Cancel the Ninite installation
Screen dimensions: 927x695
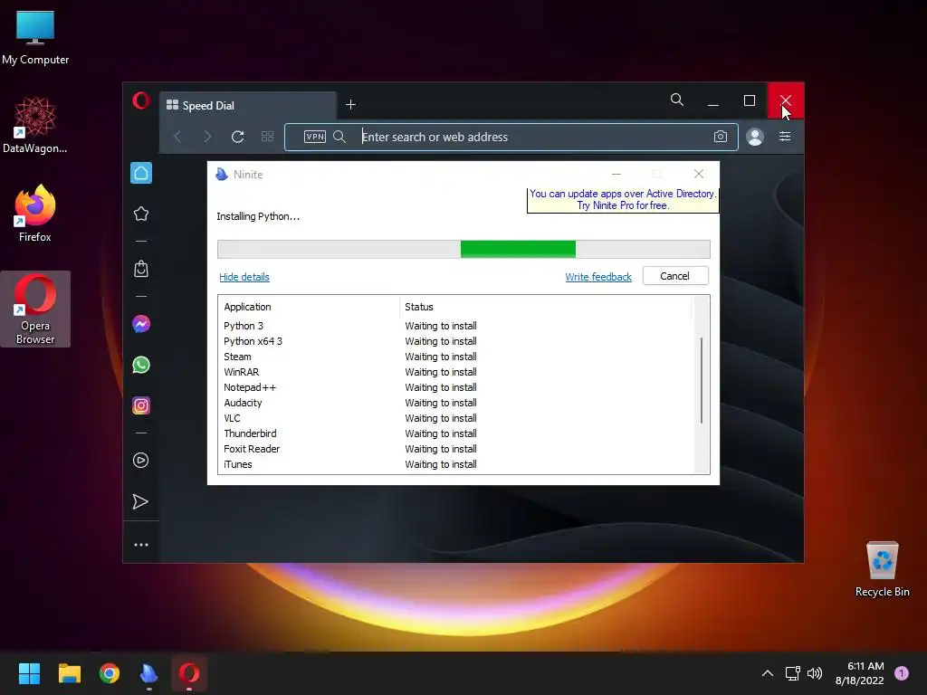(675, 276)
